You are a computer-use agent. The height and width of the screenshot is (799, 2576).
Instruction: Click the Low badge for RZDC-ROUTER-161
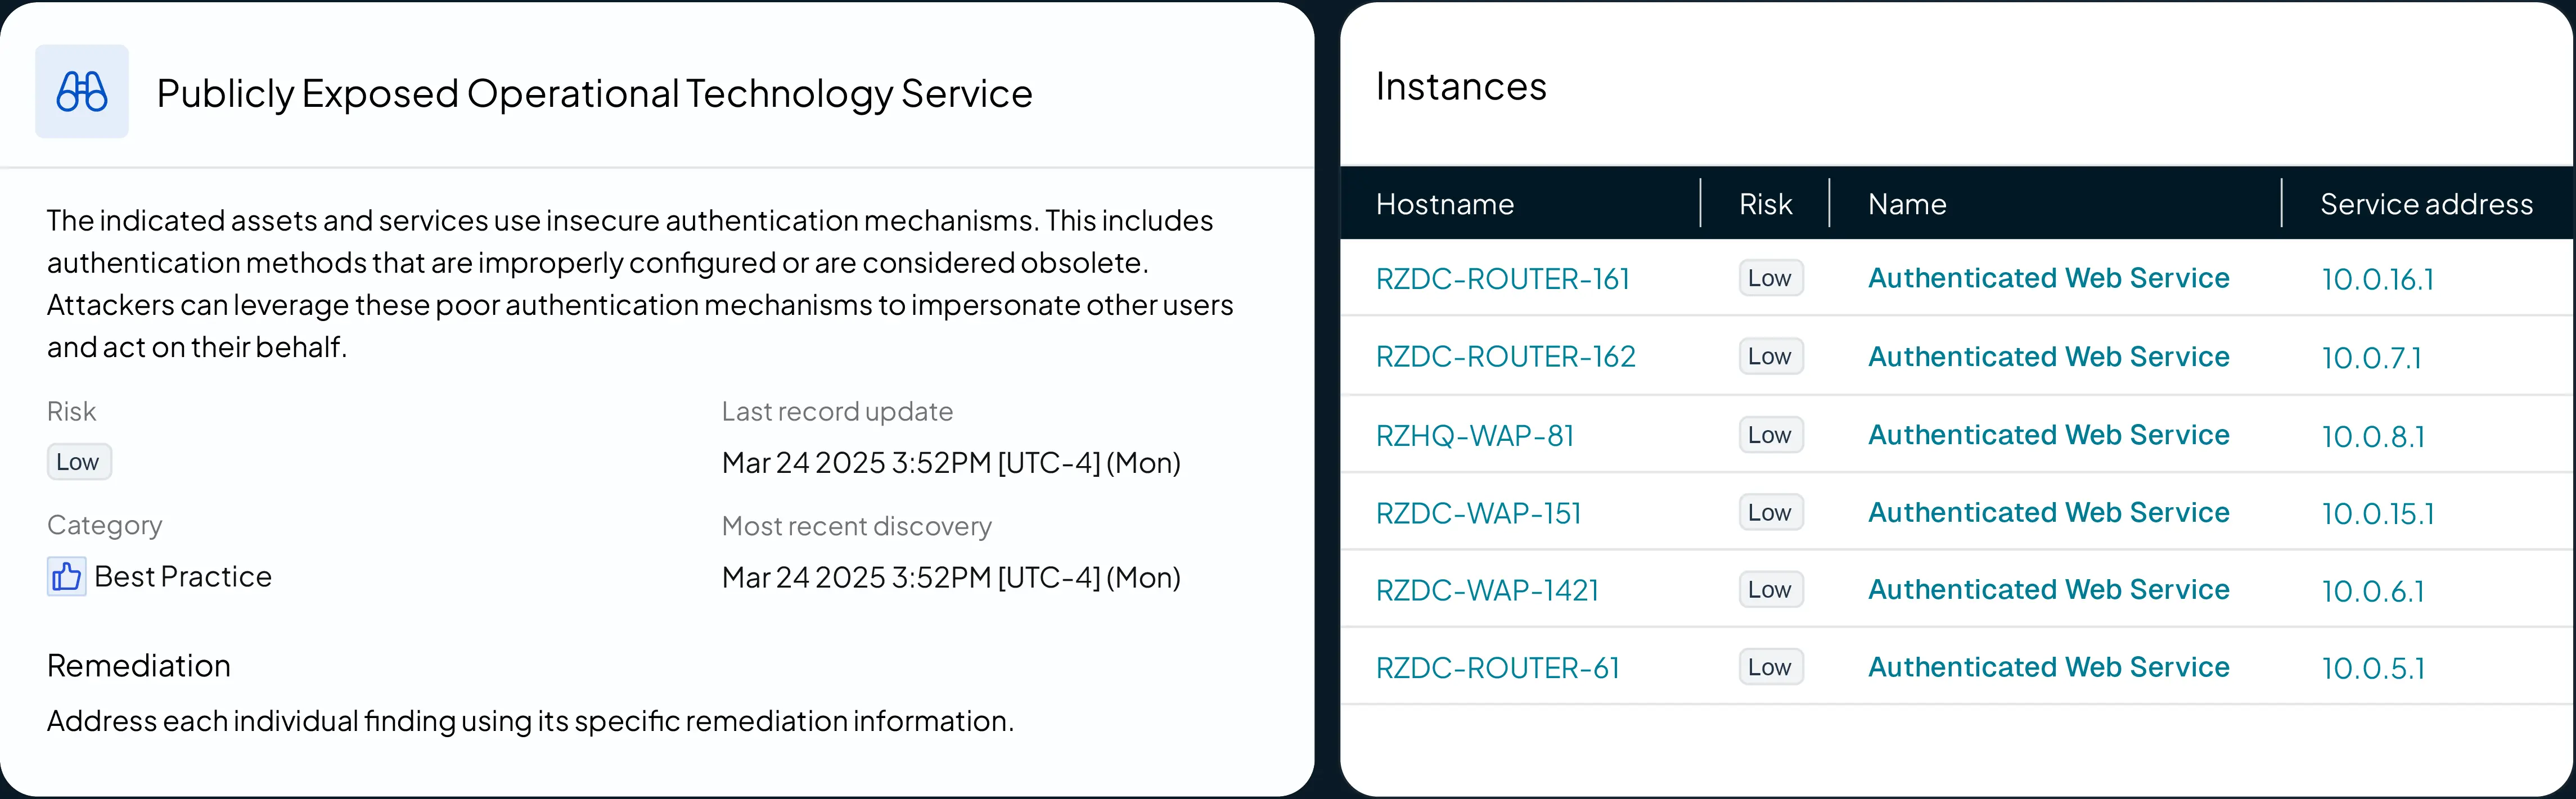coord(1769,279)
